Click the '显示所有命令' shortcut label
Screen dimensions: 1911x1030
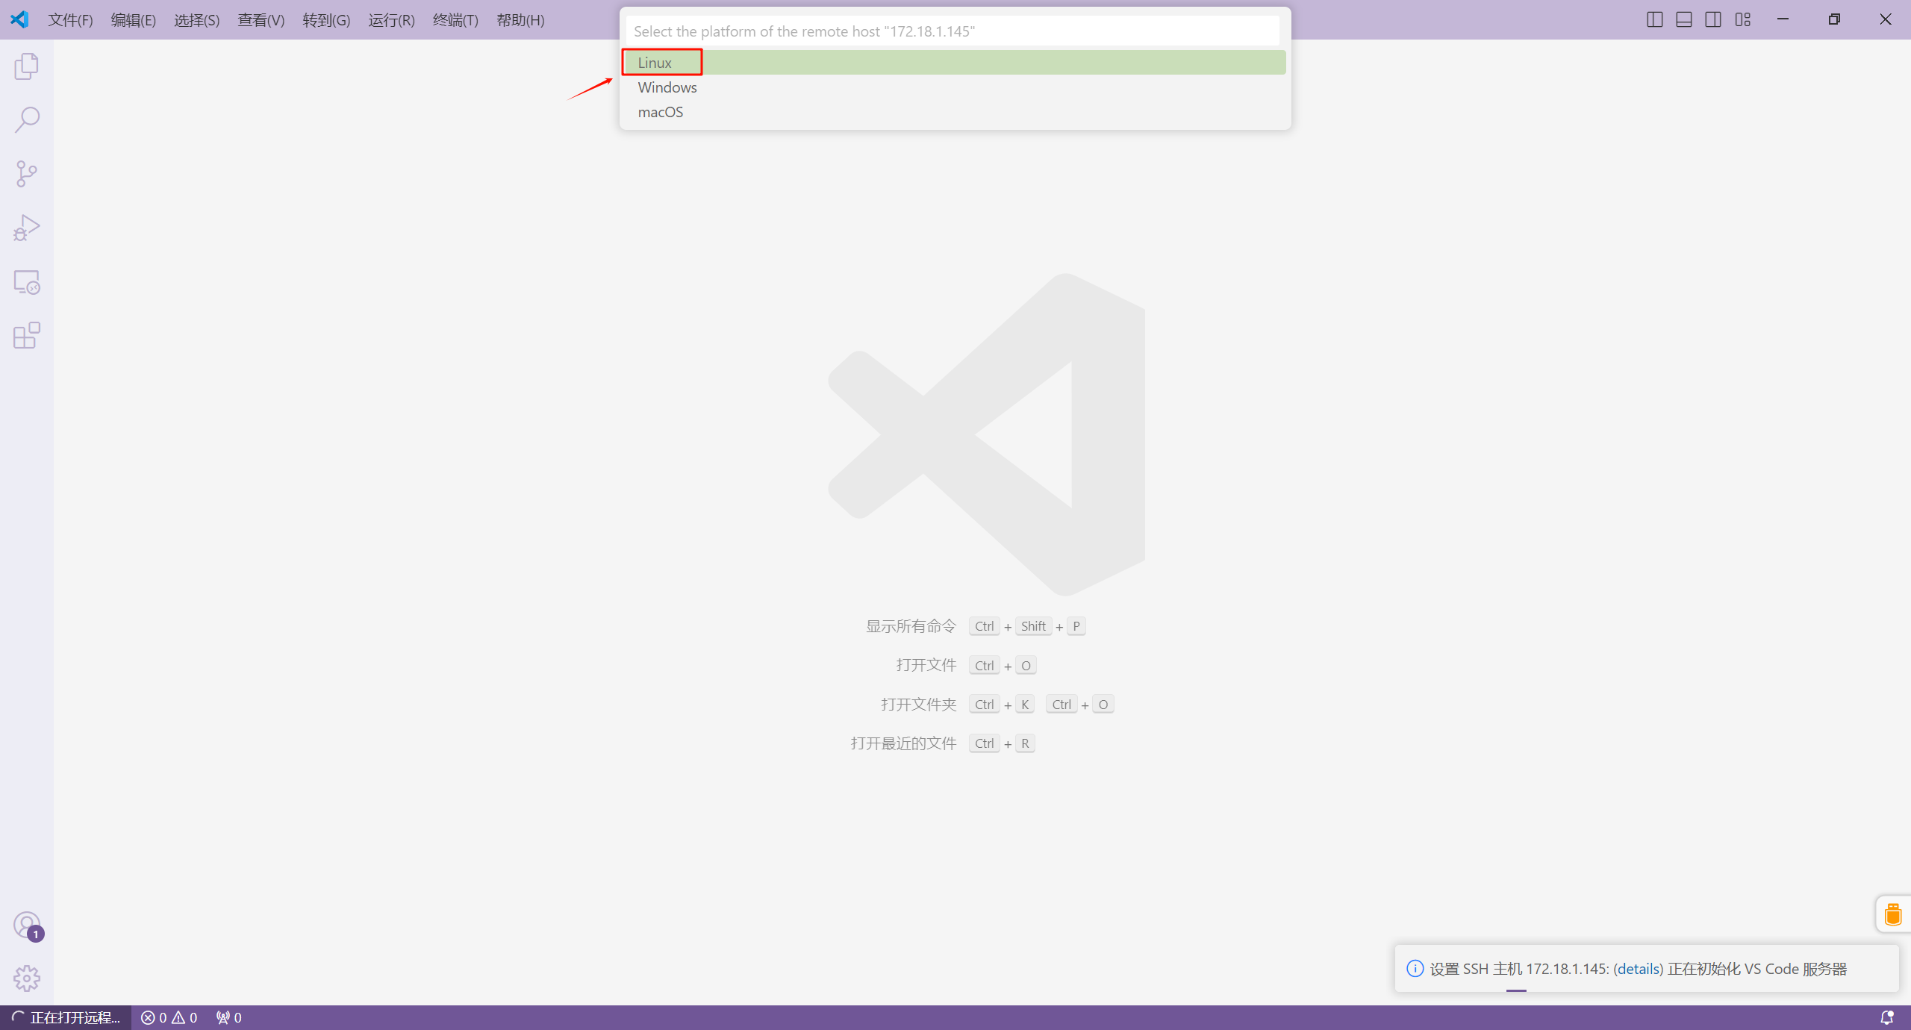tap(911, 626)
